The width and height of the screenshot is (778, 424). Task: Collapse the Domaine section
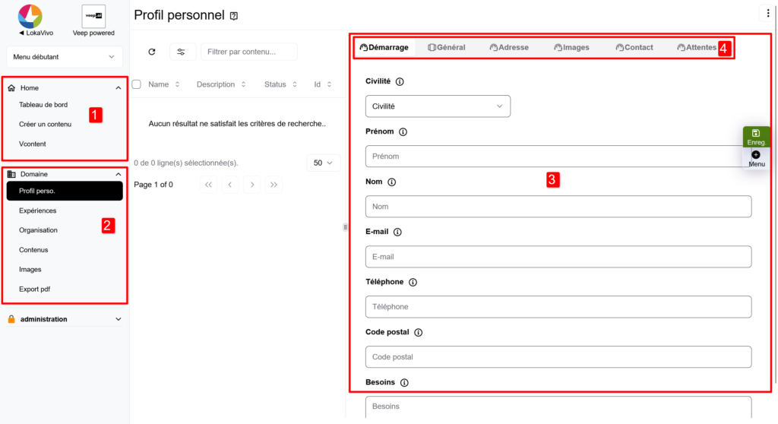click(118, 174)
